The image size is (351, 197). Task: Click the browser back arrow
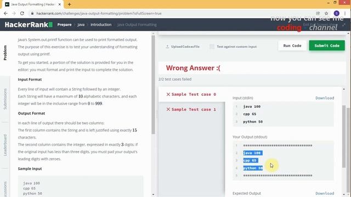click(5, 13)
